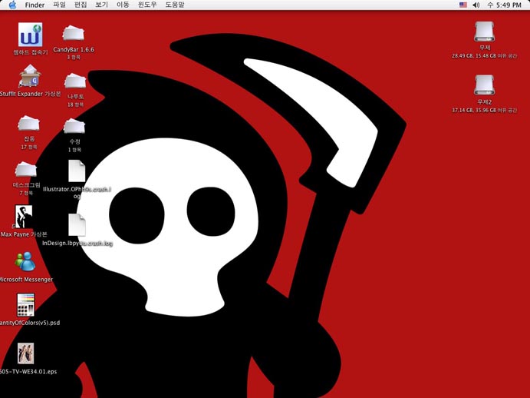Open the Apple menu
Viewport: 530px width, 398px height.
coord(12,5)
